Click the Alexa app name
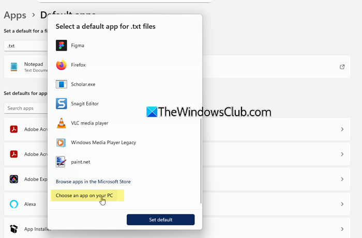The image size is (362, 238). (x=30, y=204)
